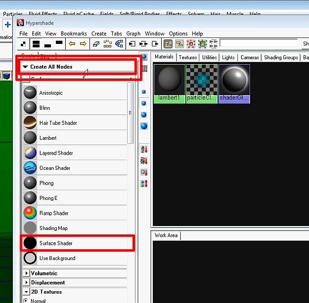309x303 pixels.
Task: Switch to the Cameras tab
Action: tap(250, 57)
